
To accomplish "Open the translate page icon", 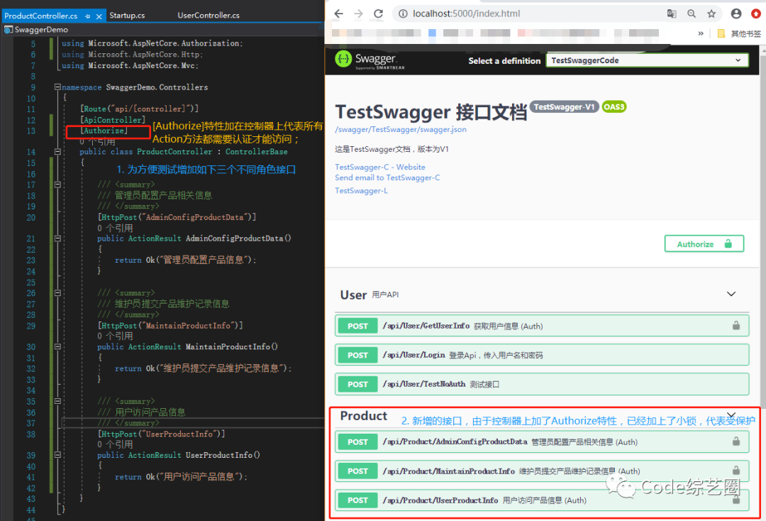I will point(672,13).
